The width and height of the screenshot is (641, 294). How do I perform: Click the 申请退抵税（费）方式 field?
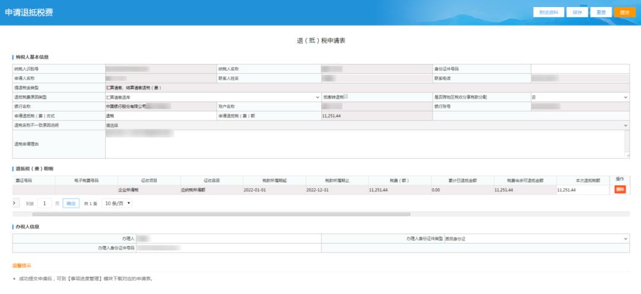tap(161, 116)
